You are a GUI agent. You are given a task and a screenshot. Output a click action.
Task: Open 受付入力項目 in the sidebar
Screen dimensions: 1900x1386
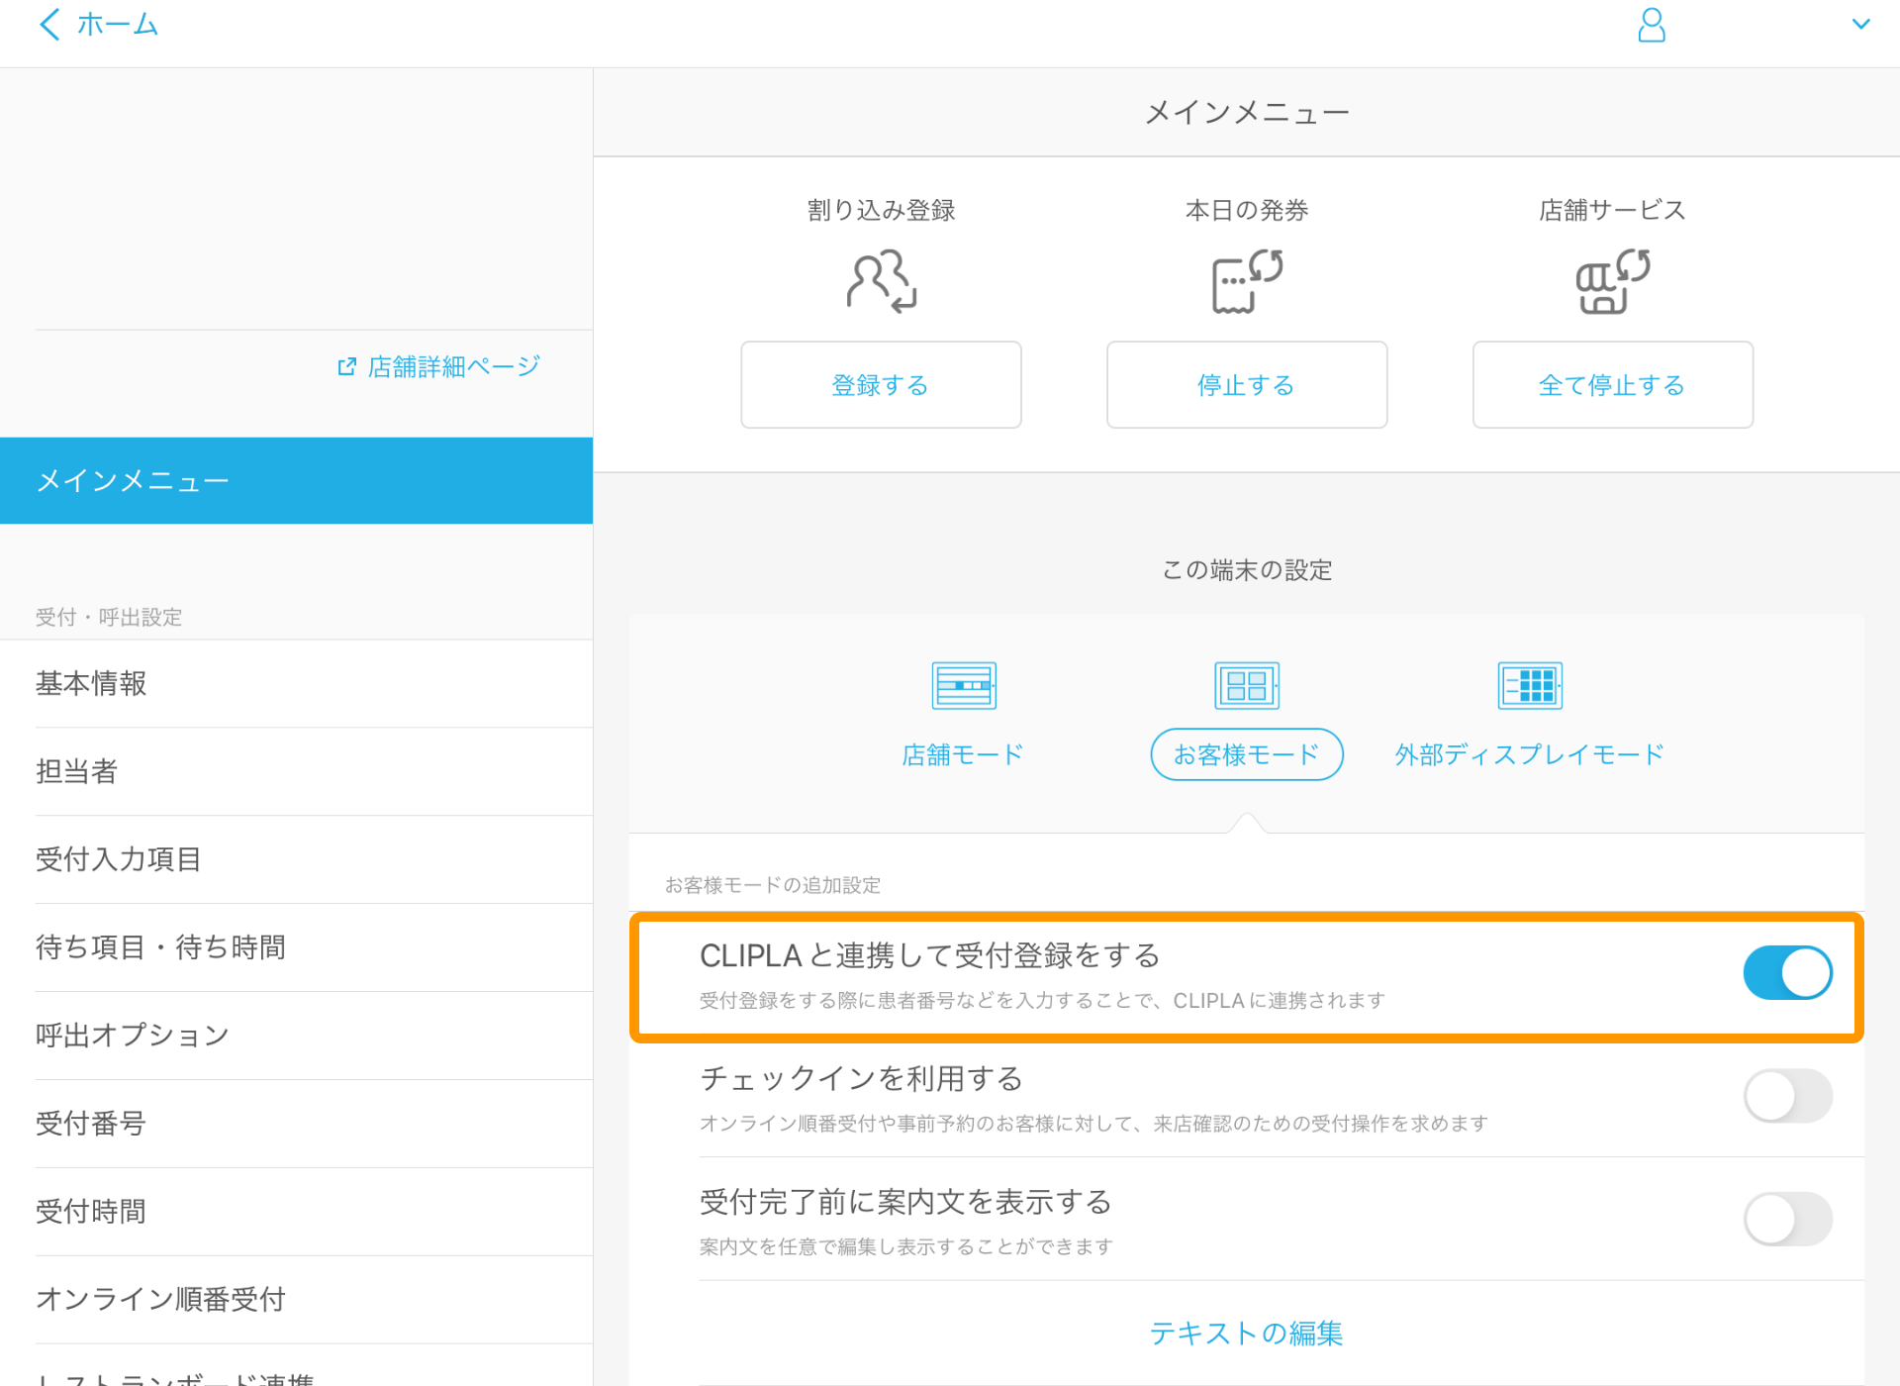296,860
